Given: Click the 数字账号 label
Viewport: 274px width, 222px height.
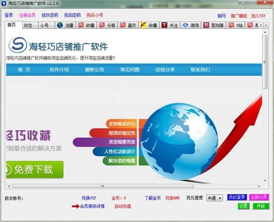Looking at the screenshot, I should pyautogui.click(x=14, y=198).
